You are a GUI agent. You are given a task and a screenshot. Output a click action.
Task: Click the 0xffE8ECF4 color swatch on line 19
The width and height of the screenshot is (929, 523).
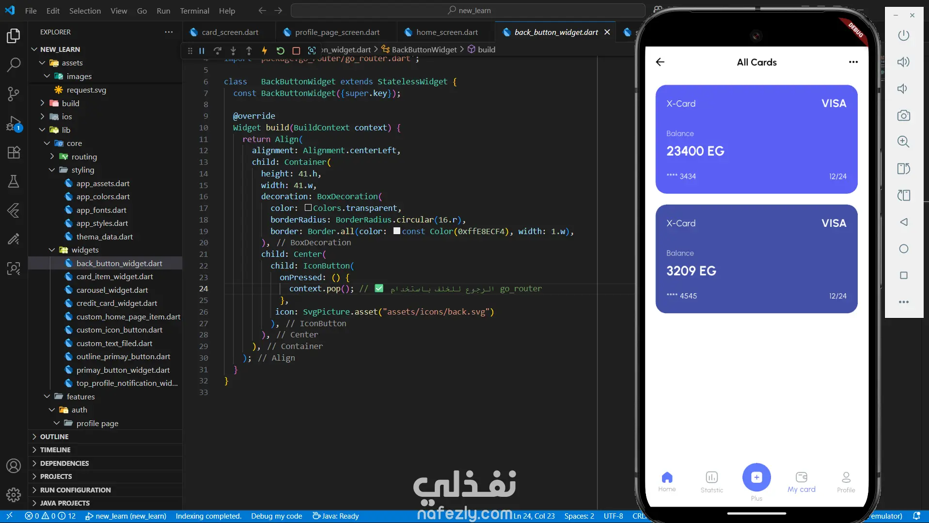tap(397, 231)
